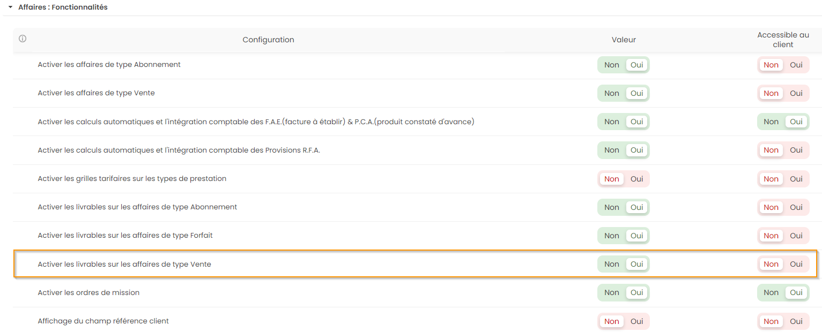Select row Activer les livrables type Forfait

pyautogui.click(x=125, y=236)
